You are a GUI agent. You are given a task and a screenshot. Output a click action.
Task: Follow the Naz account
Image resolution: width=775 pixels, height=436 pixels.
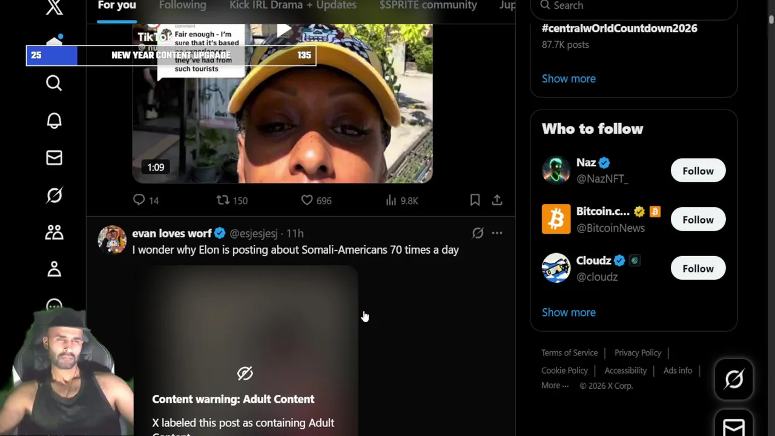pos(698,171)
